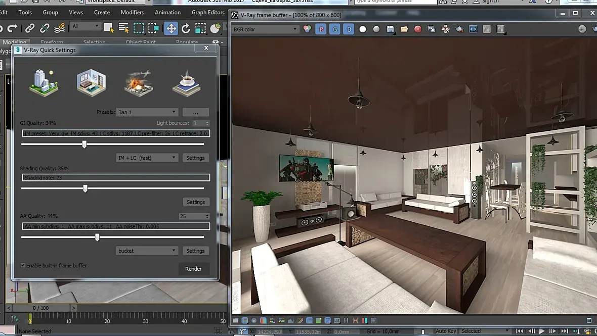Activate the Select Object tool
Screen dimensions: 597x336
(x=109, y=28)
